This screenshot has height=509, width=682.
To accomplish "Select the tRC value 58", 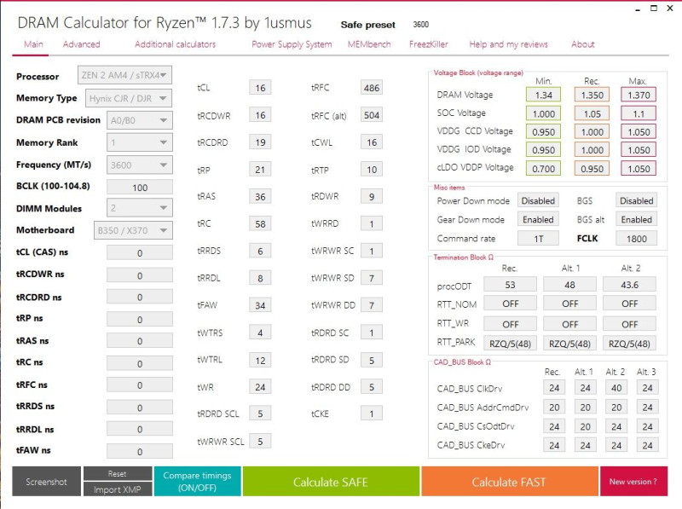I will [260, 224].
